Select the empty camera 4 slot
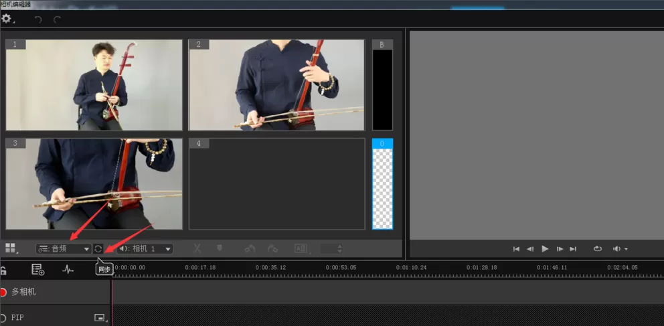The width and height of the screenshot is (664, 326). click(x=276, y=183)
